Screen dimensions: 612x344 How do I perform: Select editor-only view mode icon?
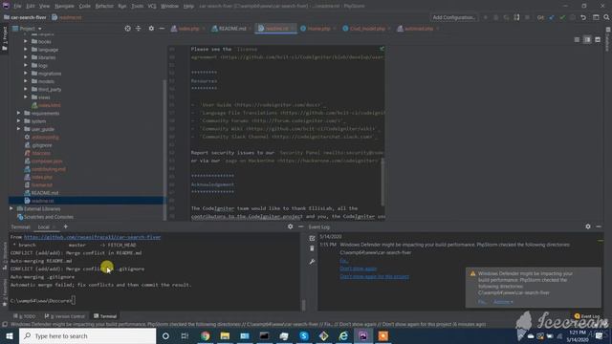pos(577,40)
